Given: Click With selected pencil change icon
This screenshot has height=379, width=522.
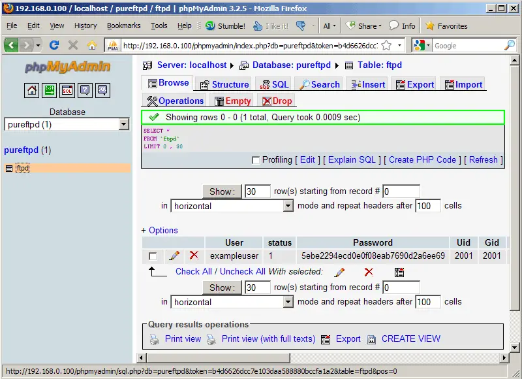Looking at the screenshot, I should [x=339, y=272].
